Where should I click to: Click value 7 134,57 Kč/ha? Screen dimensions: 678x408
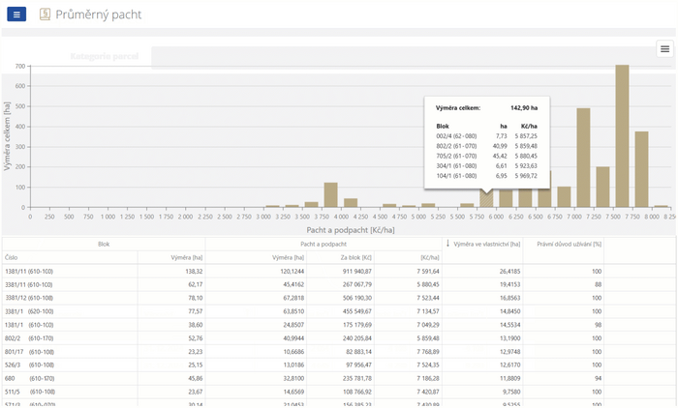pos(428,311)
